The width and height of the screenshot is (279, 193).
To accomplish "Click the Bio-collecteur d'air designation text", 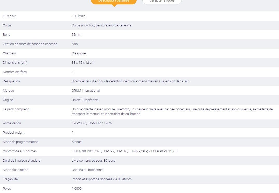I will pos(130,81).
